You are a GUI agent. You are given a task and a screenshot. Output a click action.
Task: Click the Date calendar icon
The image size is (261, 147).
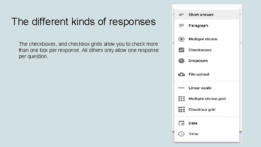(x=181, y=123)
